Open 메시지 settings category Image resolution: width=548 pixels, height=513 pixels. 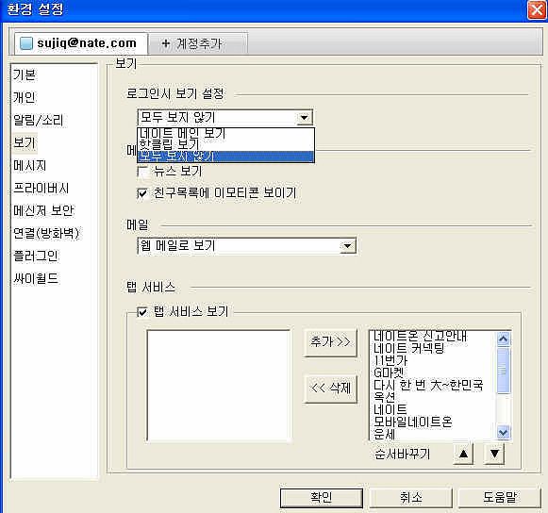pyautogui.click(x=29, y=165)
